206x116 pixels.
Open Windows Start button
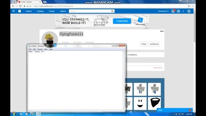[14, 114]
